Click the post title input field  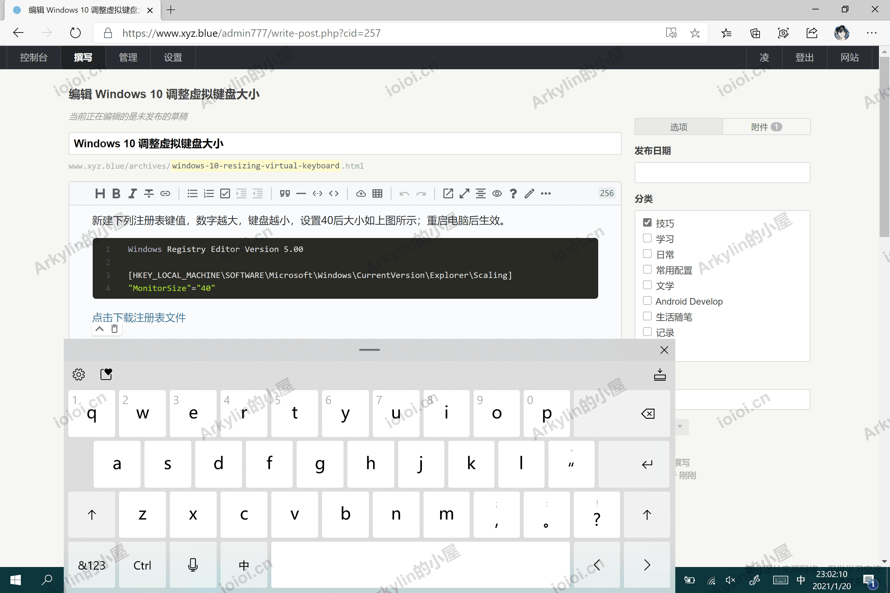click(345, 143)
